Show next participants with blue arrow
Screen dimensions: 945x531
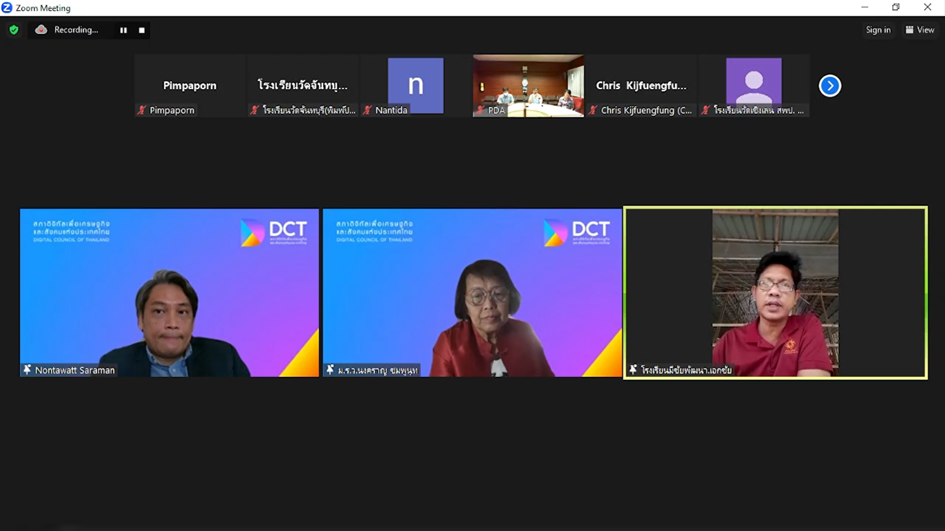coord(829,86)
